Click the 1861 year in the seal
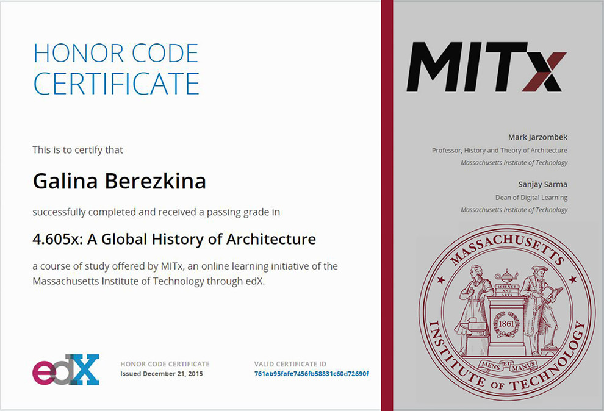The image size is (604, 411). [506, 324]
